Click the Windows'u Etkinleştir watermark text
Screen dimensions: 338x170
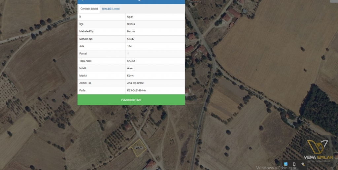(276, 168)
